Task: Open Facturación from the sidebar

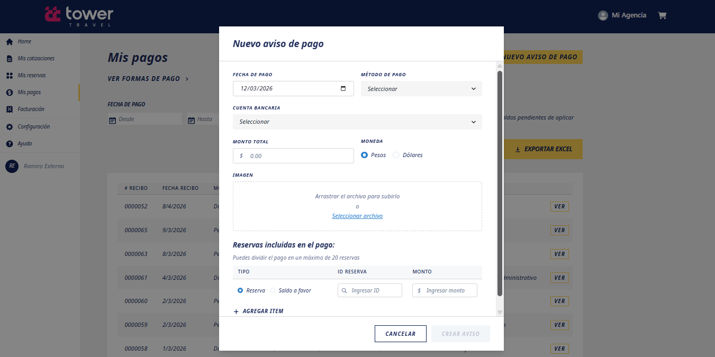Action: pos(31,109)
